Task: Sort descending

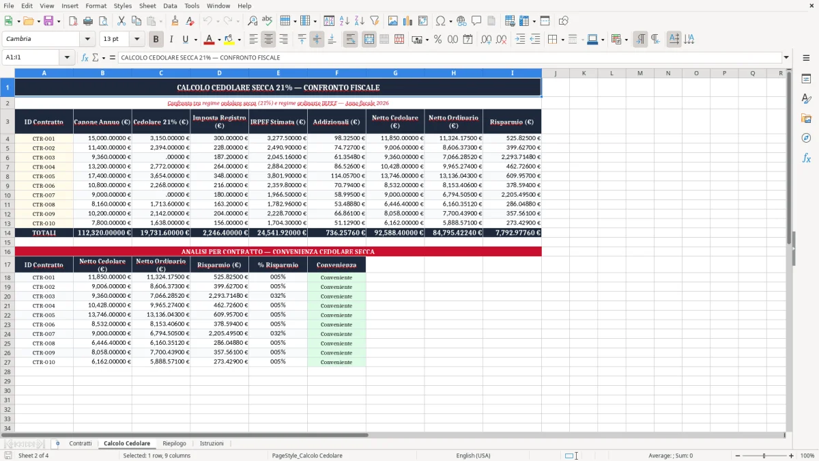Action: coord(360,21)
